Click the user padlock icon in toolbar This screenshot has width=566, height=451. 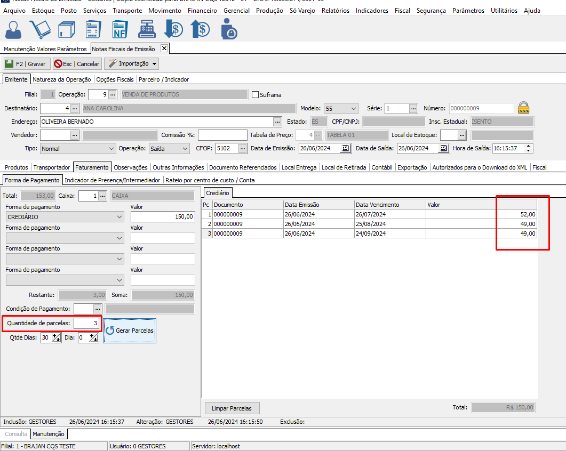tap(228, 29)
